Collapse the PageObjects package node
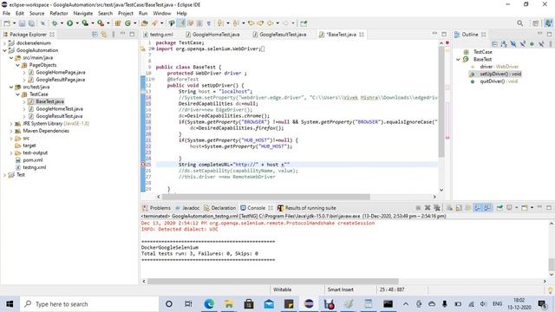The height and width of the screenshot is (312, 555). tap(17, 65)
